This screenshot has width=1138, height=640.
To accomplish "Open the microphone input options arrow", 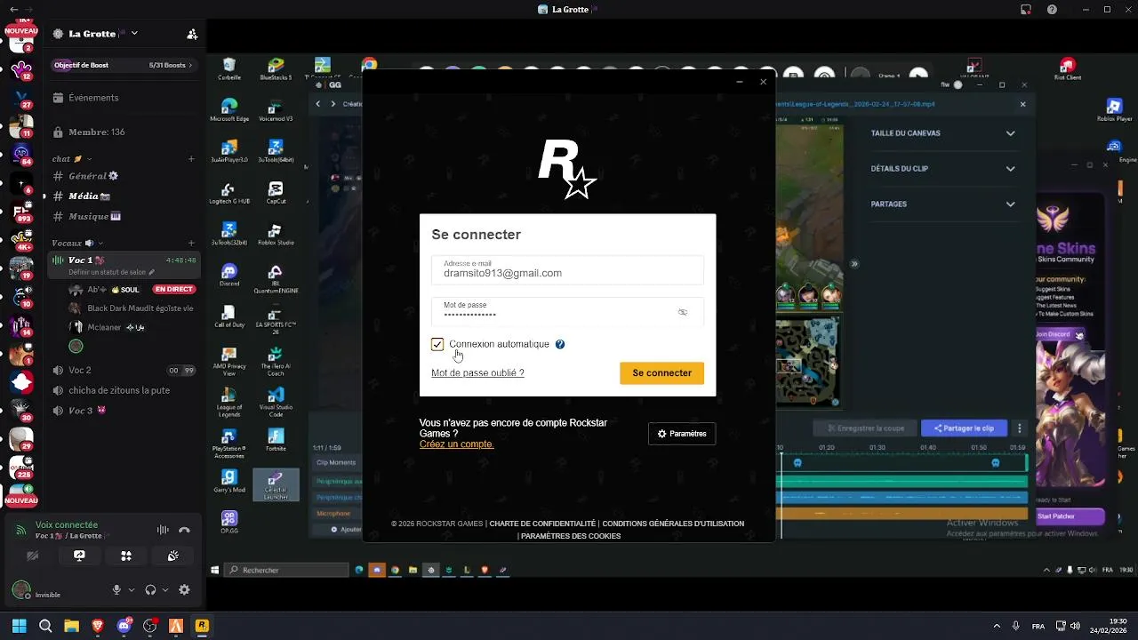I will coord(132,589).
